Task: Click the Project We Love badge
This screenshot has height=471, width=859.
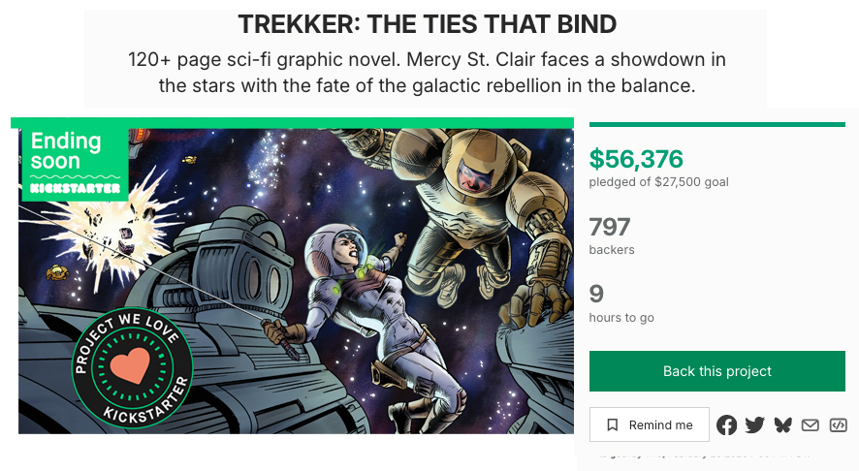Action: click(x=133, y=366)
